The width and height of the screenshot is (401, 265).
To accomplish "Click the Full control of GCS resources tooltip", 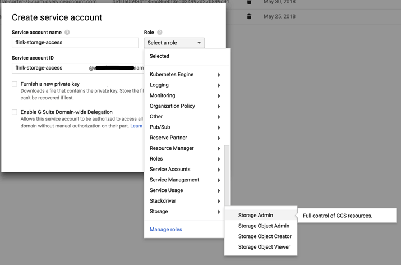I will tap(347, 216).
